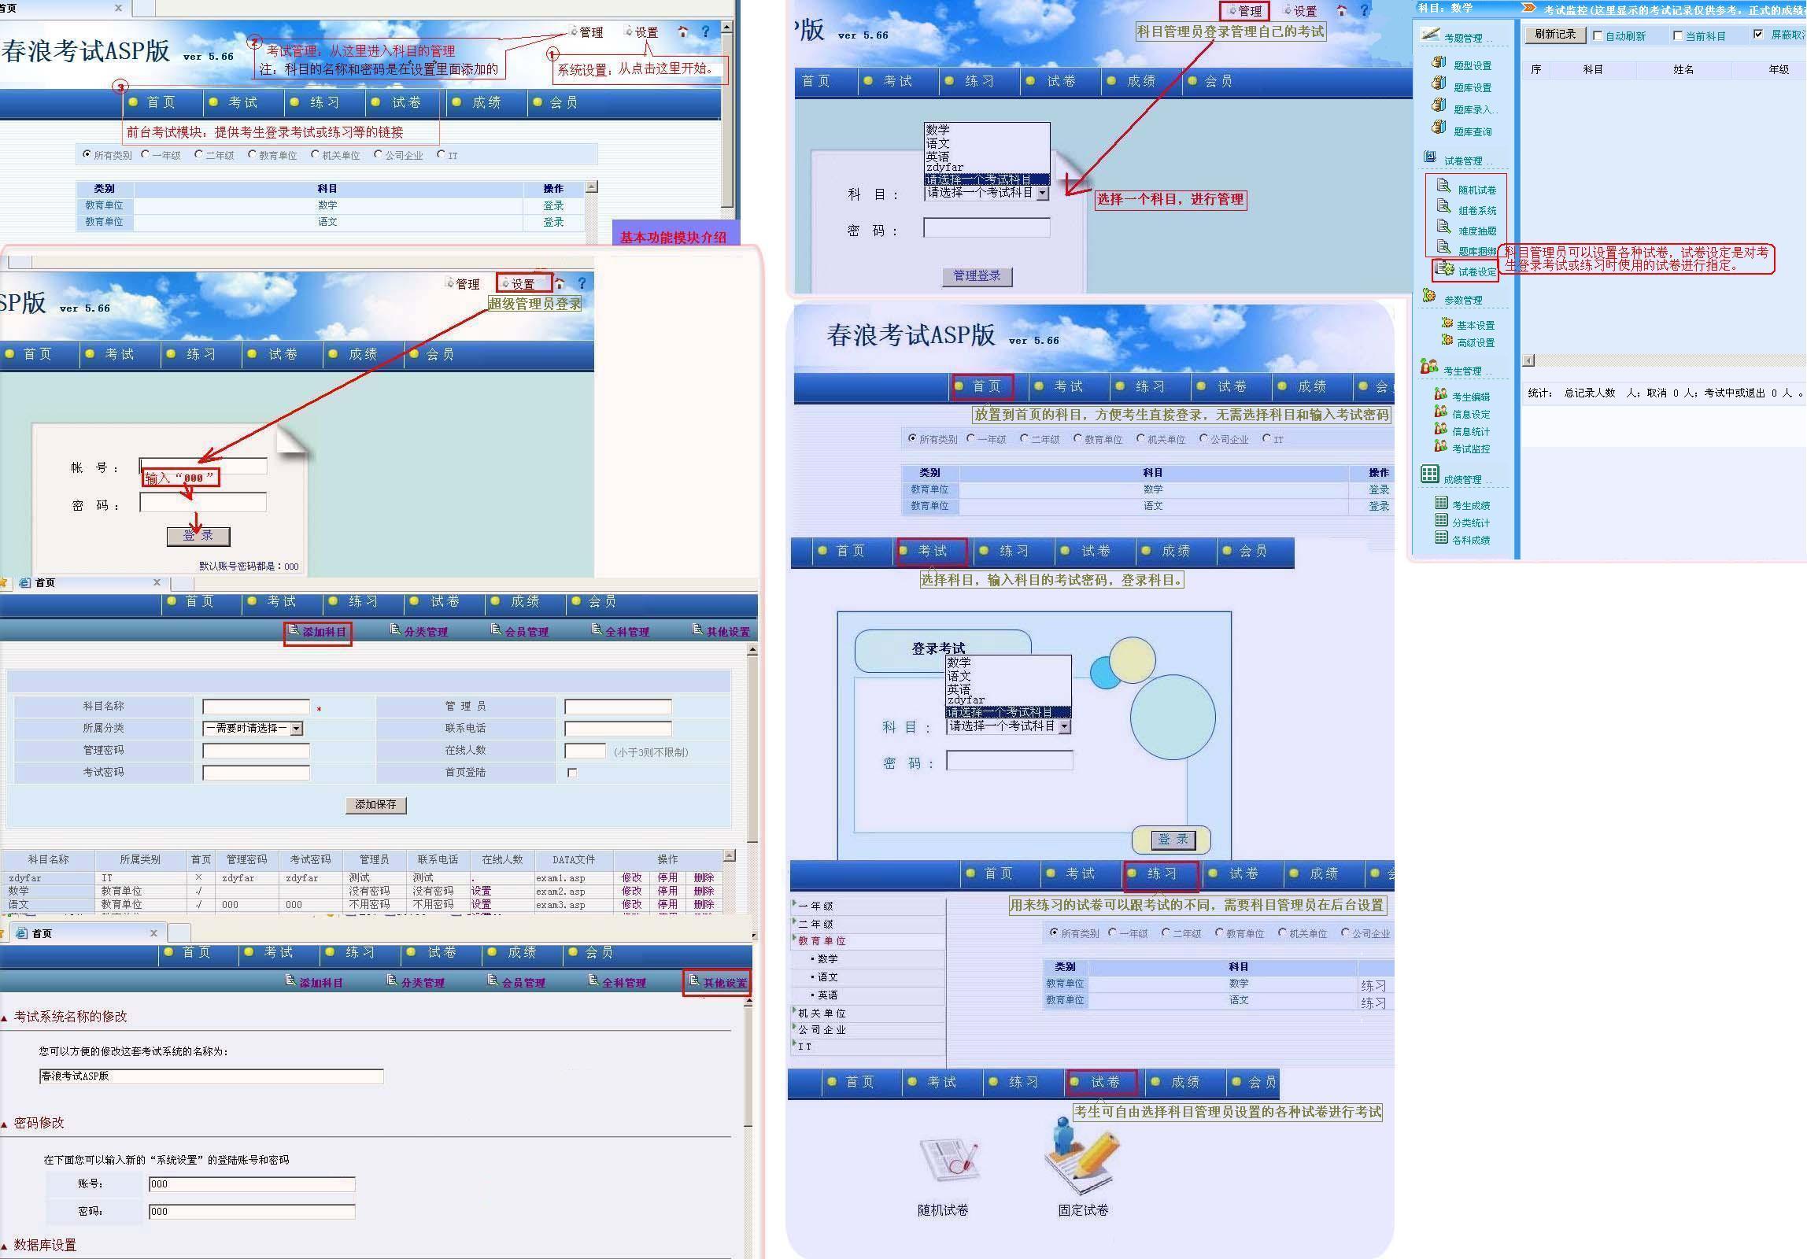Click the 成绩管理 section header icon
The image size is (1807, 1259).
1430,474
